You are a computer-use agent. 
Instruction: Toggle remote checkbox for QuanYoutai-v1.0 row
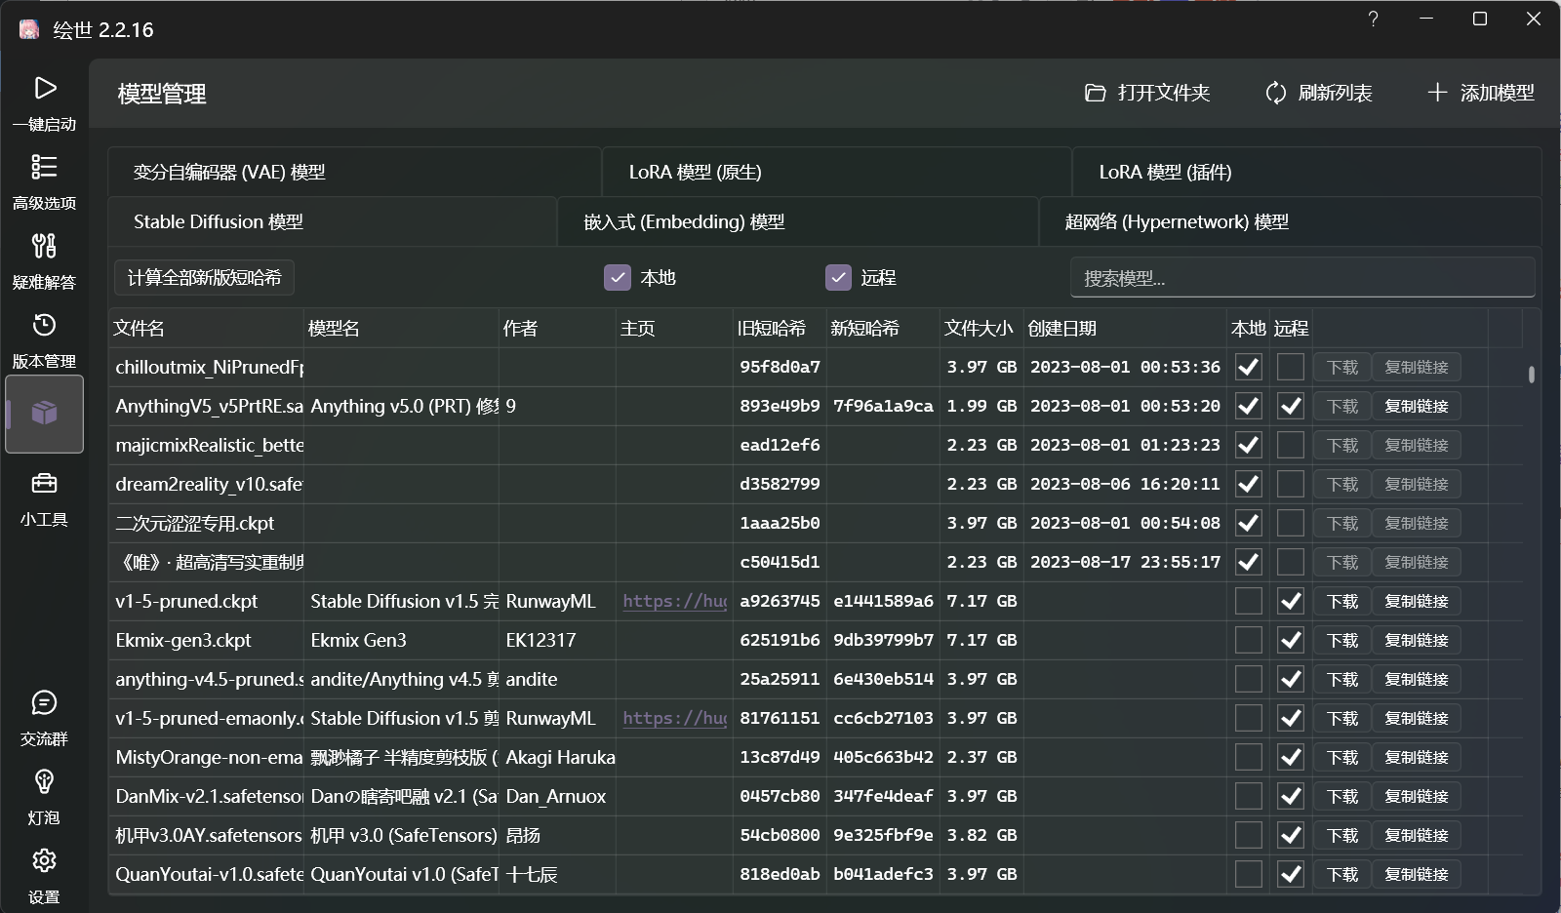(x=1291, y=874)
